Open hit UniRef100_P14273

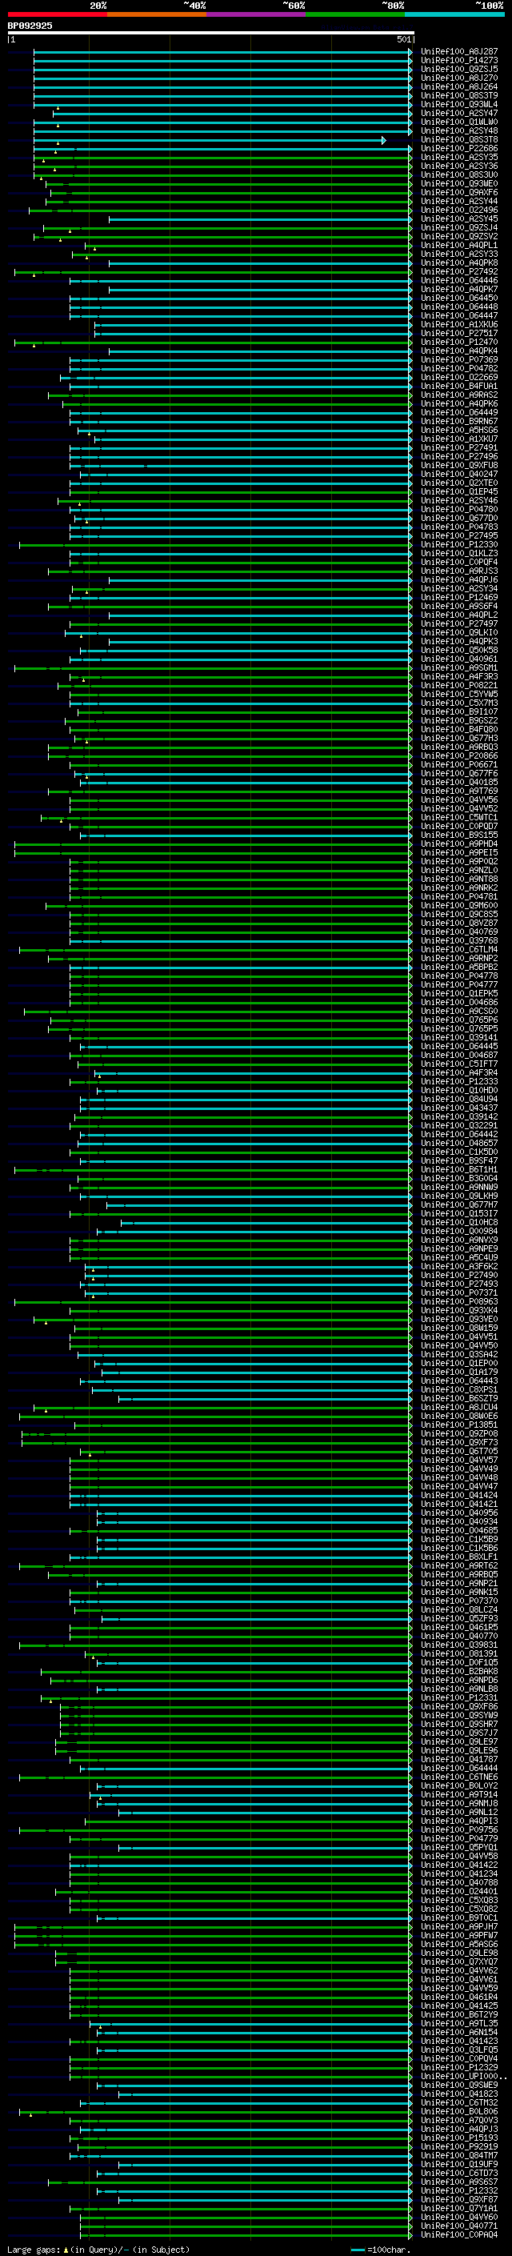tap(459, 61)
